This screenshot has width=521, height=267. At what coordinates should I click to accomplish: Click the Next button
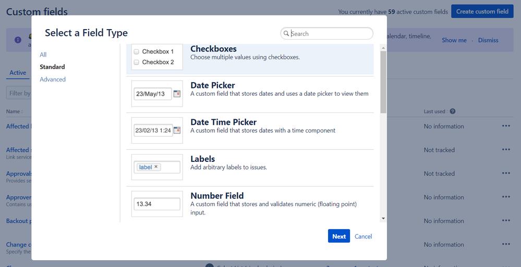coord(339,236)
